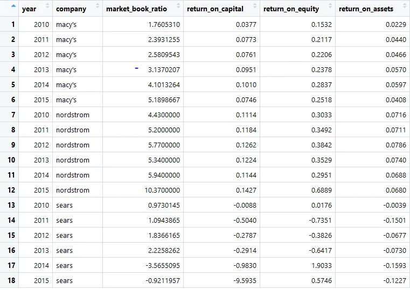Click the market_book_ratio value 3.1370207
The height and width of the screenshot is (290, 410).
coord(164,70)
